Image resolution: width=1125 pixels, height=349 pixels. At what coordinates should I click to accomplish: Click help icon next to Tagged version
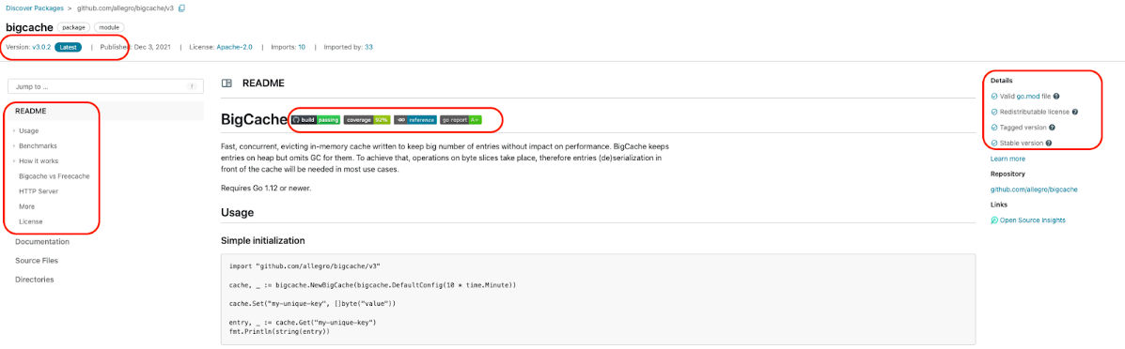click(x=1051, y=128)
